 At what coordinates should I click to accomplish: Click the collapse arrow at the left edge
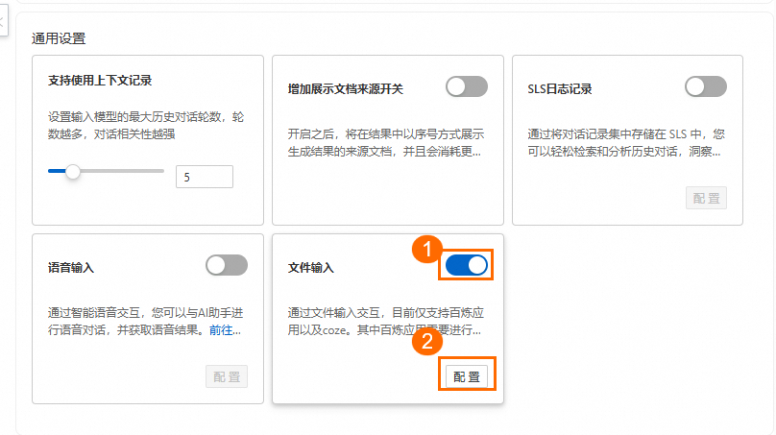3,22
